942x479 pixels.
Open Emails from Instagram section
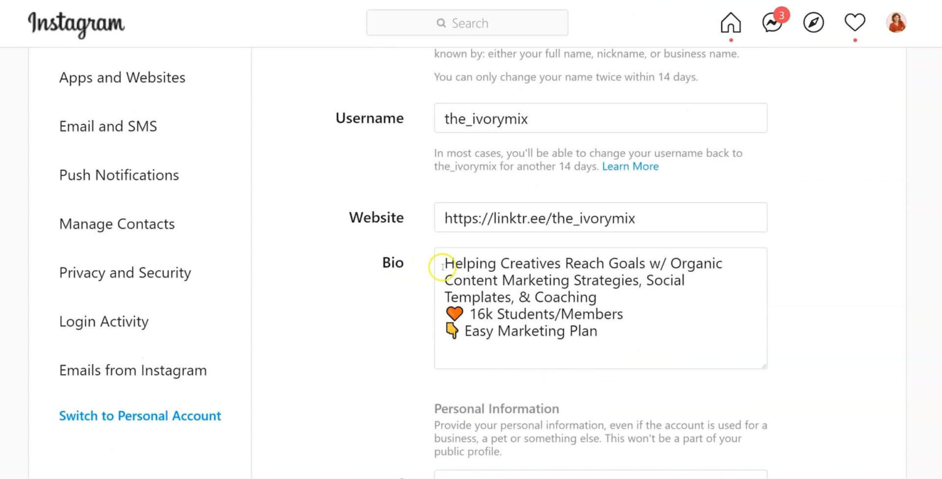click(x=132, y=371)
